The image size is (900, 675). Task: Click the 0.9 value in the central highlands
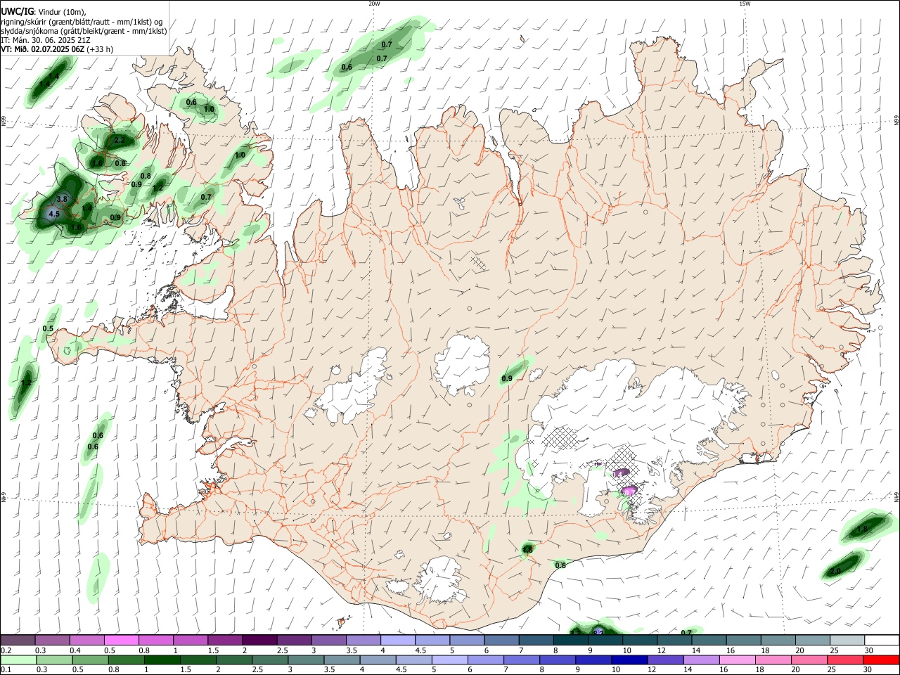click(x=507, y=380)
